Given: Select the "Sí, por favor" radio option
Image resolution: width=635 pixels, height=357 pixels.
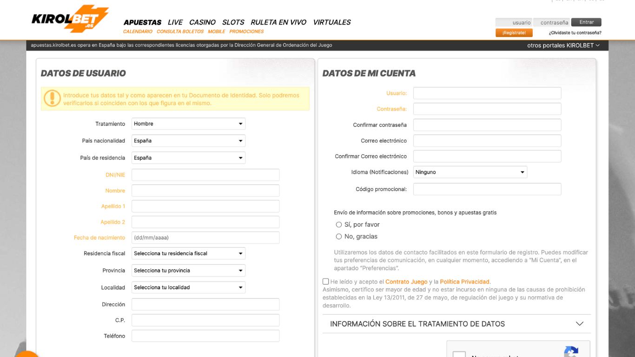Looking at the screenshot, I should (x=339, y=225).
